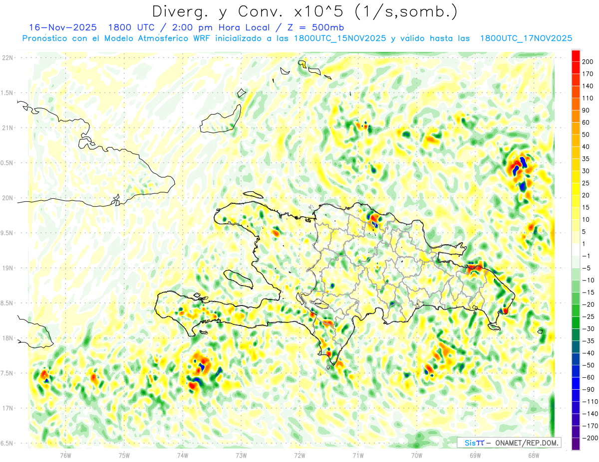Viewport: 599px width, 462px height.
Task: Click the '-40' colorbar value
Action: (x=589, y=353)
